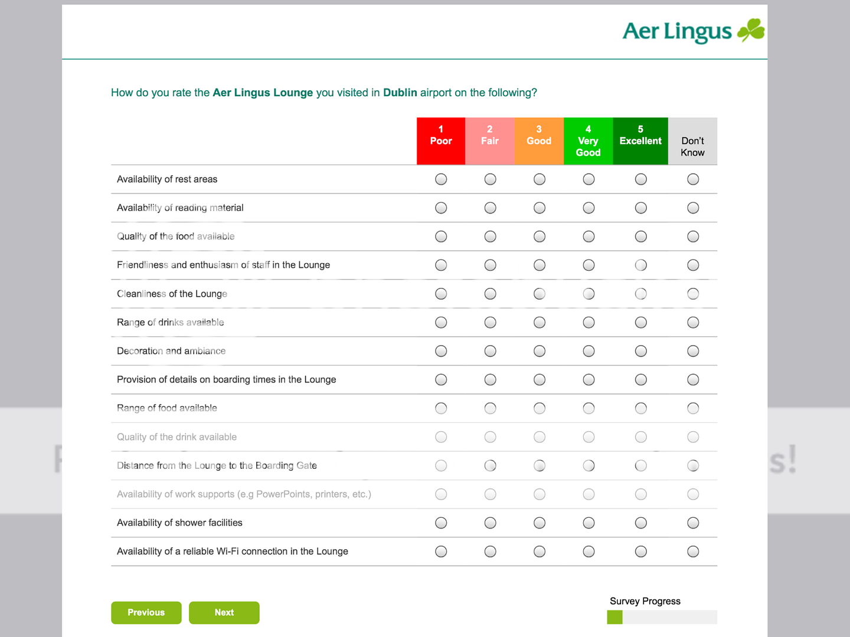850x637 pixels.
Task: Rate distance to Boarding Gate as Good
Action: tap(539, 465)
